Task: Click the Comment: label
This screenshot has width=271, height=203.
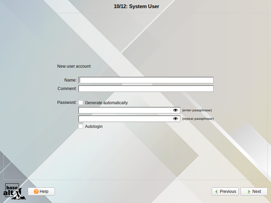Action: (x=67, y=89)
